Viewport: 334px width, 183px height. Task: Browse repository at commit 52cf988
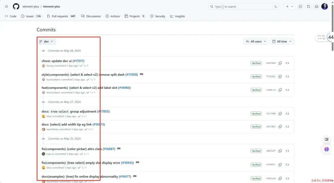[287, 114]
